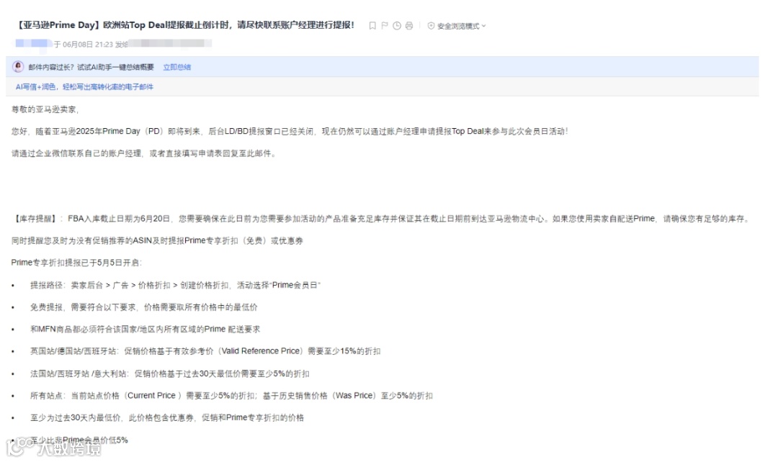Click the AI assistant avatar icon

18,67
